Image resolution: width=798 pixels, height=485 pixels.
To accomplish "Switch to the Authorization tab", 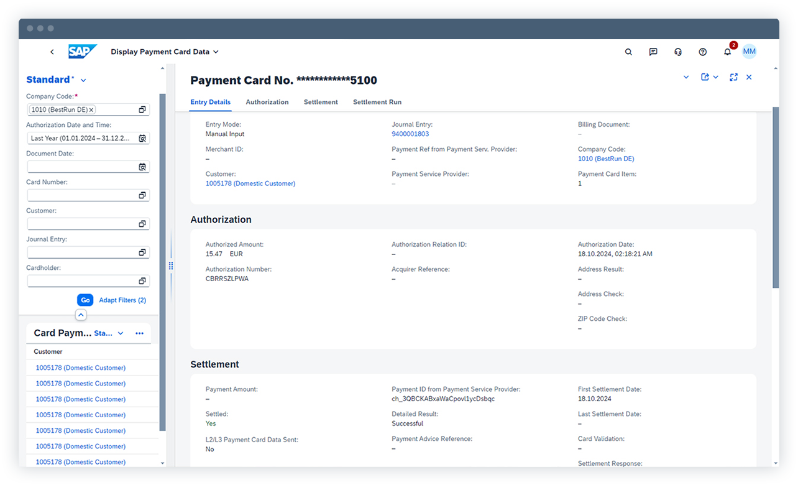I will [267, 102].
